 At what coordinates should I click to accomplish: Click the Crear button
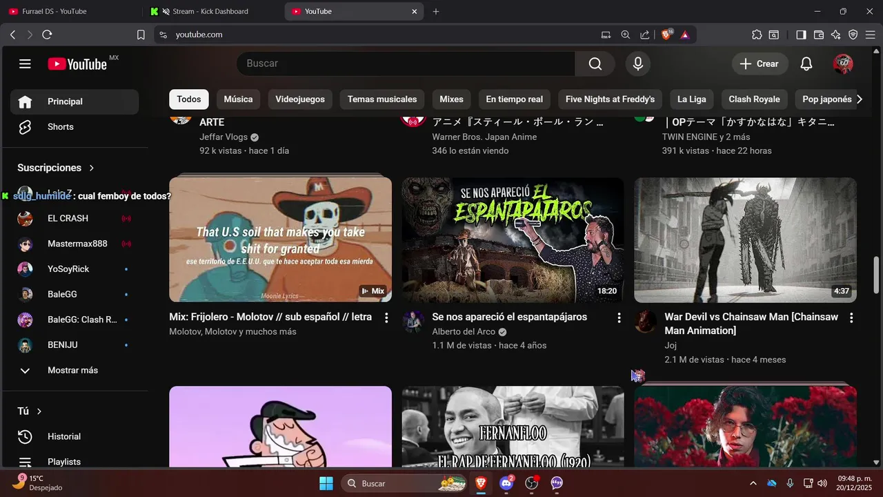(760, 64)
